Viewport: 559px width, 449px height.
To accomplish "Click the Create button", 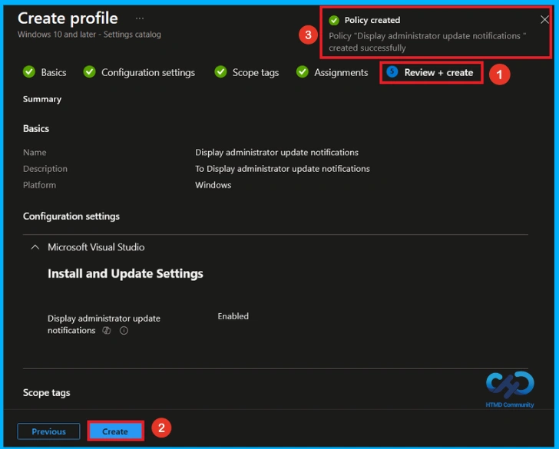I will (x=115, y=431).
